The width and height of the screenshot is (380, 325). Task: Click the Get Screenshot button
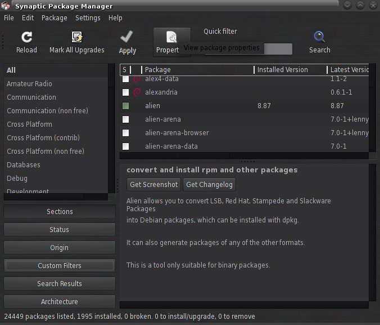click(x=153, y=185)
